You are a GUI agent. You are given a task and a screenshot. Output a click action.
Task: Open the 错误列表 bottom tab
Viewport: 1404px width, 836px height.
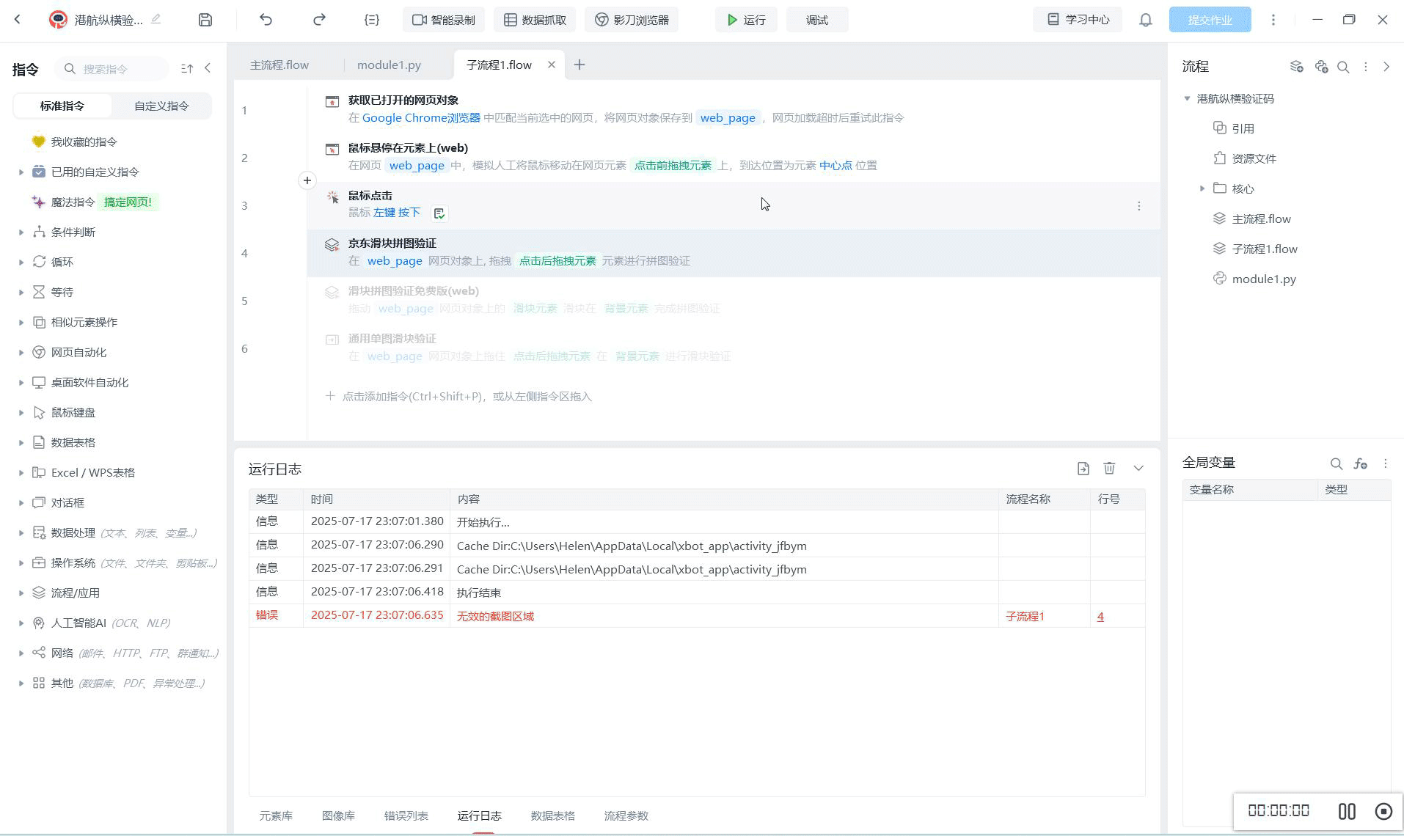coord(406,815)
